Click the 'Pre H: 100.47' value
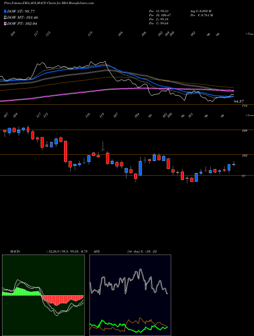Viewport: 254px width, 336px height. [160, 15]
